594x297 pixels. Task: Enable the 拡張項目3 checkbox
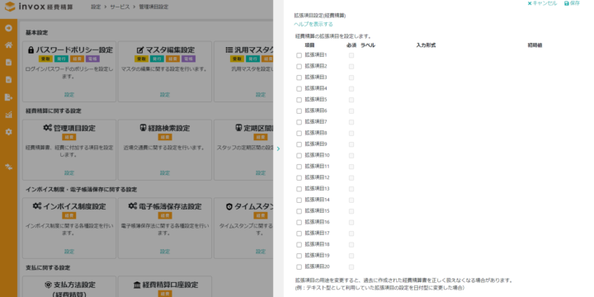point(299,78)
